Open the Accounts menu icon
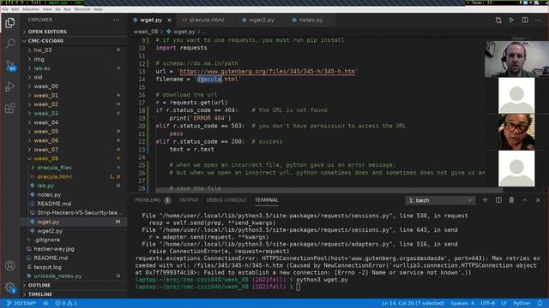Screen dimensions: 549x308 (10, 266)
